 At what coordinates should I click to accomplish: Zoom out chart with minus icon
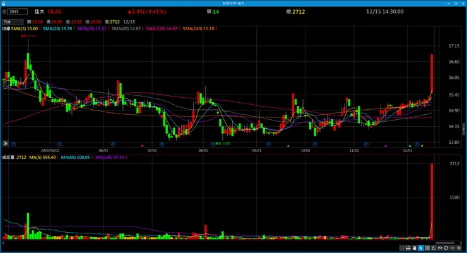[x=452, y=248]
